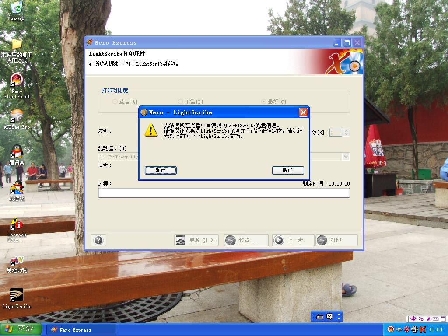The height and width of the screenshot is (336, 448).
Task: Click the 打印对比度 group label
Action: 115,90
